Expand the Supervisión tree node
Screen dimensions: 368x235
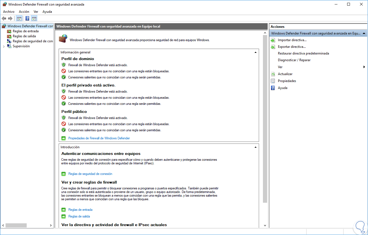[4, 46]
